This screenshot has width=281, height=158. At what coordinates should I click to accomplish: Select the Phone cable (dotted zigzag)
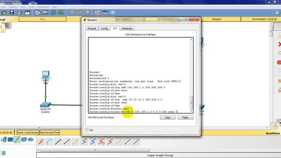click(x=84, y=142)
